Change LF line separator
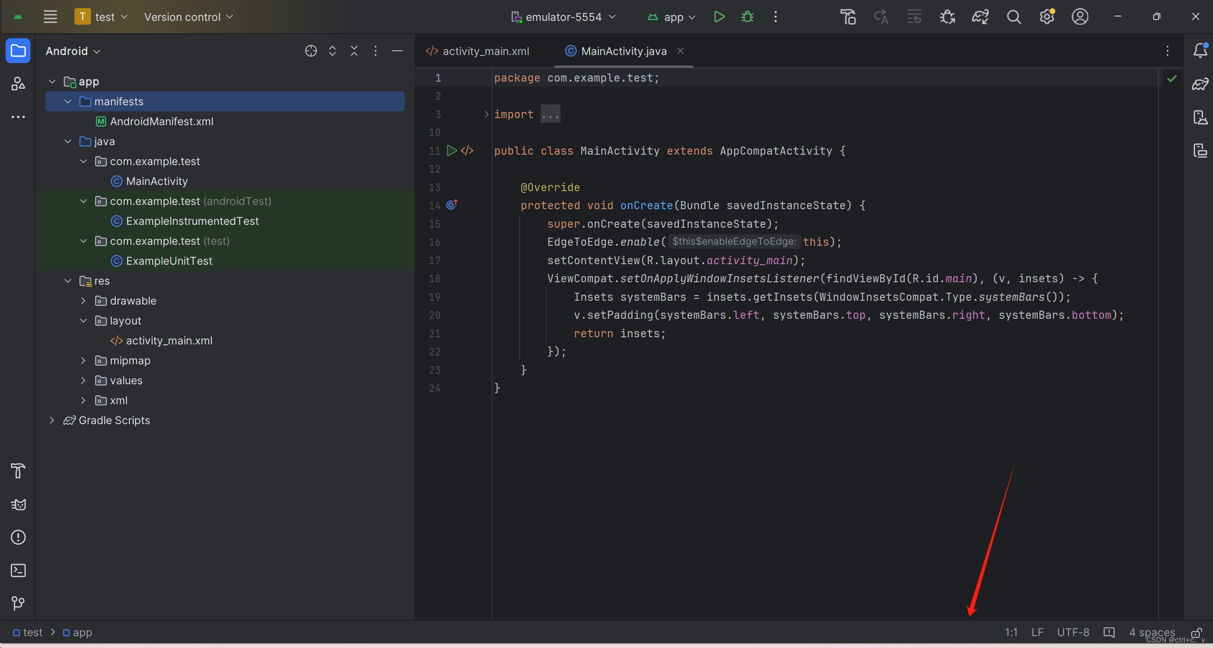This screenshot has height=648, width=1213. pos(1037,632)
